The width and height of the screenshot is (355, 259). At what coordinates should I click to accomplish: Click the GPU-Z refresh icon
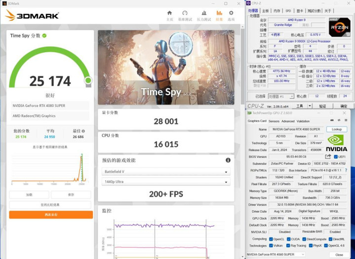tap(339, 120)
